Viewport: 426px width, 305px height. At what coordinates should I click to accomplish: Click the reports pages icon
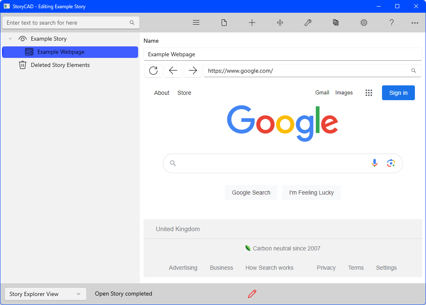click(336, 23)
